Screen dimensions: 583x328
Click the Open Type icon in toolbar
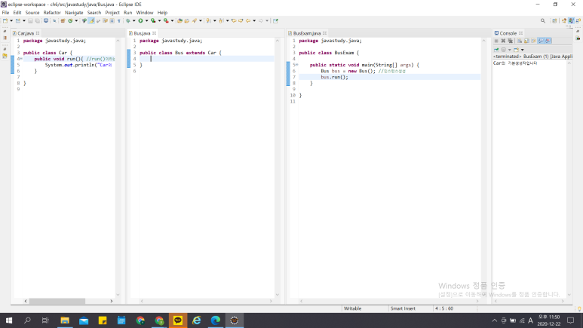click(180, 21)
